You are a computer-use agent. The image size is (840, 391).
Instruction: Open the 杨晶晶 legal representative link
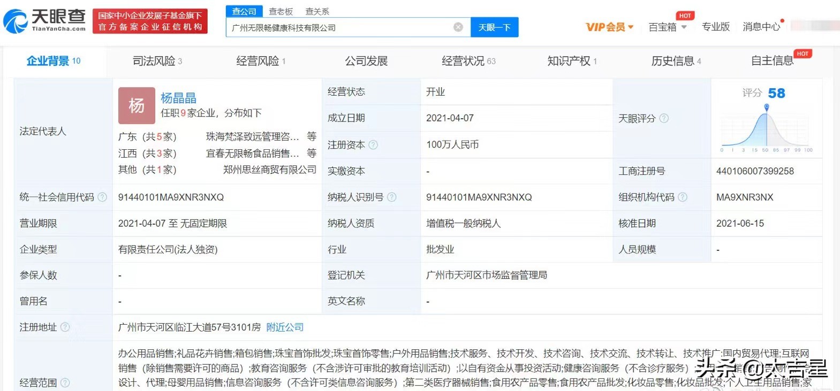tap(179, 98)
